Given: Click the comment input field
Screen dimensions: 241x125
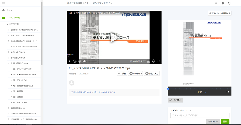Looking at the screenshot, I should click(200, 115).
